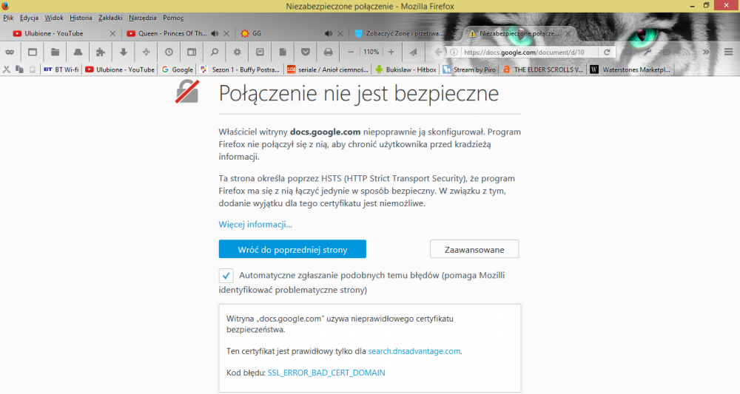Image resolution: width=740 pixels, height=394 pixels.
Task: Open the Plik menu
Action: click(x=8, y=18)
